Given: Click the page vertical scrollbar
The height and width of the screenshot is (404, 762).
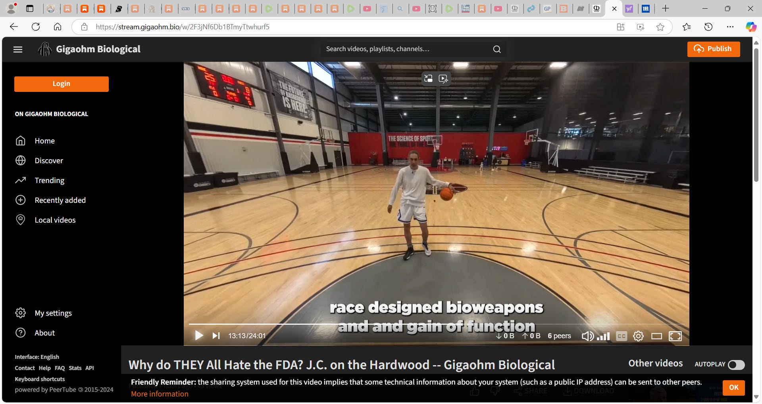Looking at the screenshot, I should pos(756,115).
